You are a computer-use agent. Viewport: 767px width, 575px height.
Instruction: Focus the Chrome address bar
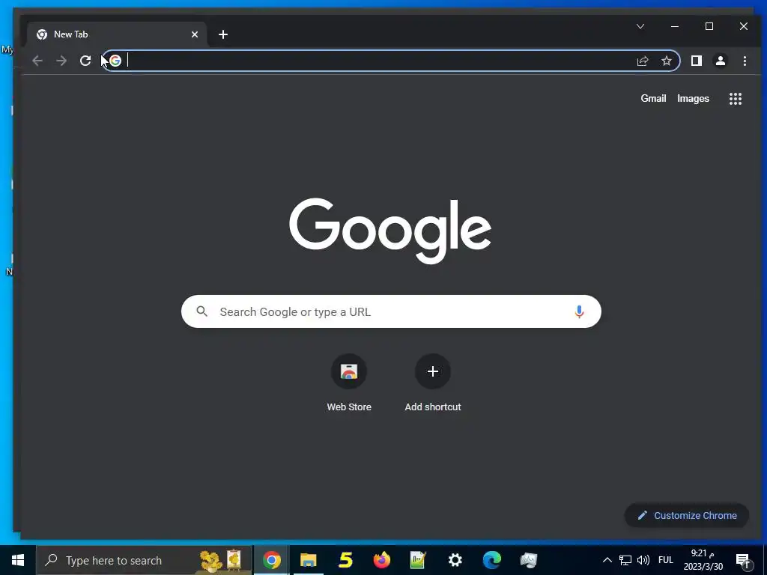[x=390, y=61]
